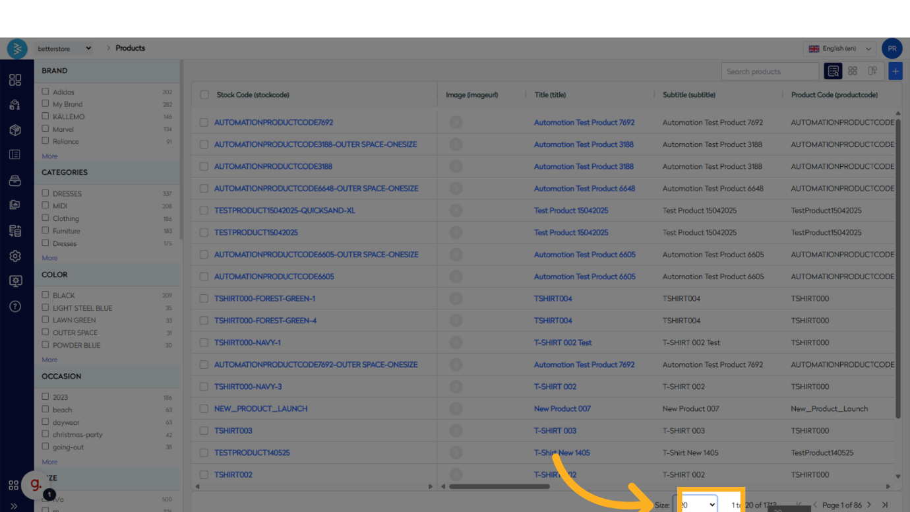
Task: Click the settings gear icon in sidebar
Action: (x=15, y=256)
